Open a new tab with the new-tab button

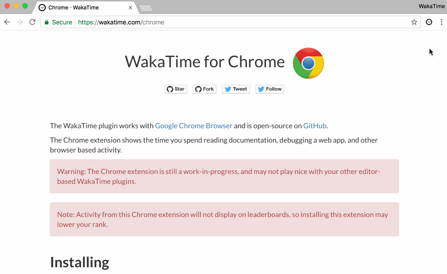tap(146, 8)
